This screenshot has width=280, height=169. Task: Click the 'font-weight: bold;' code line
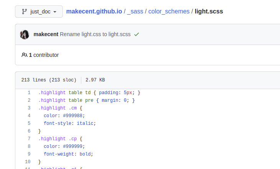[68, 154]
